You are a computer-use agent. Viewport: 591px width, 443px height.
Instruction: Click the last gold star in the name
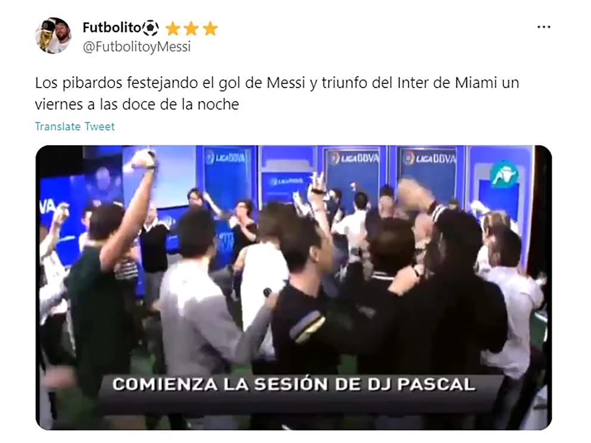click(x=210, y=29)
